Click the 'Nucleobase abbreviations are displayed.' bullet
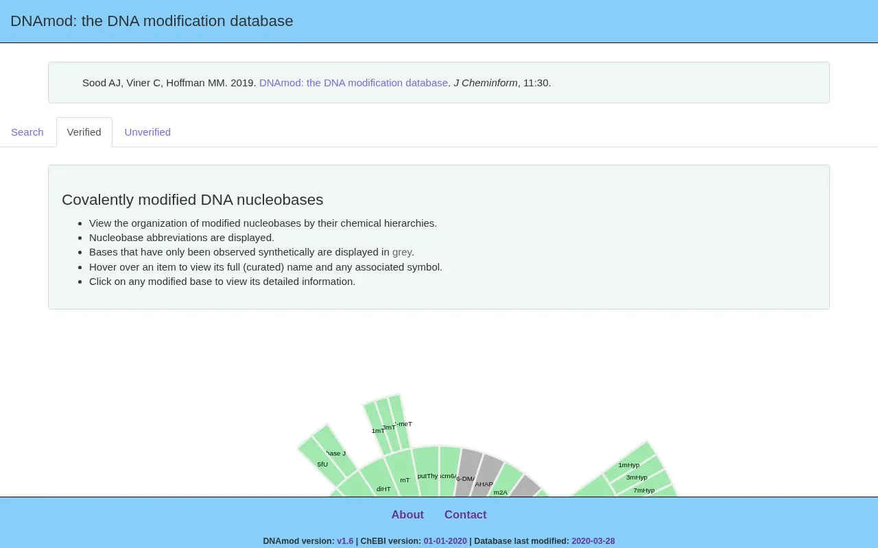This screenshot has width=878, height=548. point(182,238)
